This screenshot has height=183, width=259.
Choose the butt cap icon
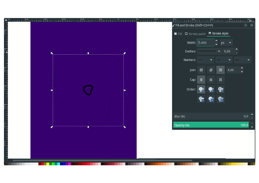(x=201, y=80)
